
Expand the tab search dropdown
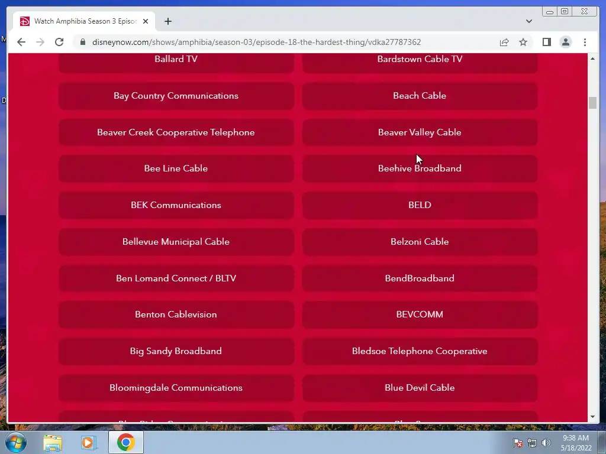[x=528, y=21]
